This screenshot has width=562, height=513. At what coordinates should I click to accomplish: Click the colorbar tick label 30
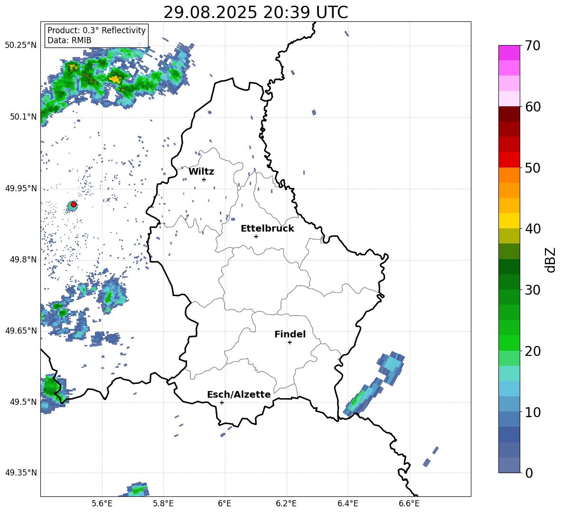click(533, 290)
